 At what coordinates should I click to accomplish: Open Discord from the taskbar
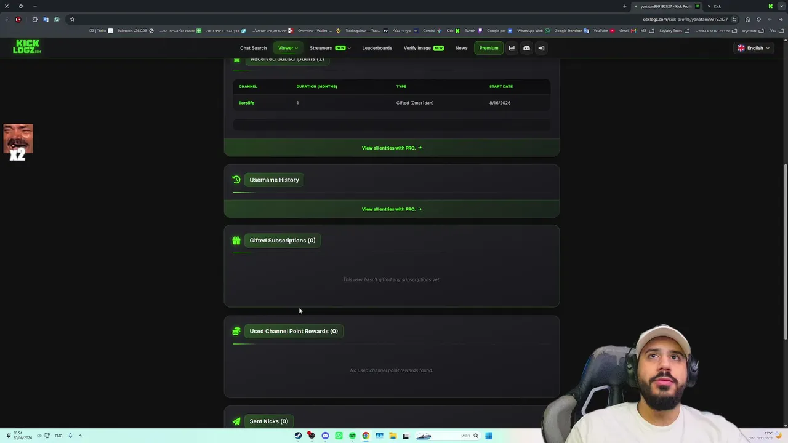coord(325,436)
